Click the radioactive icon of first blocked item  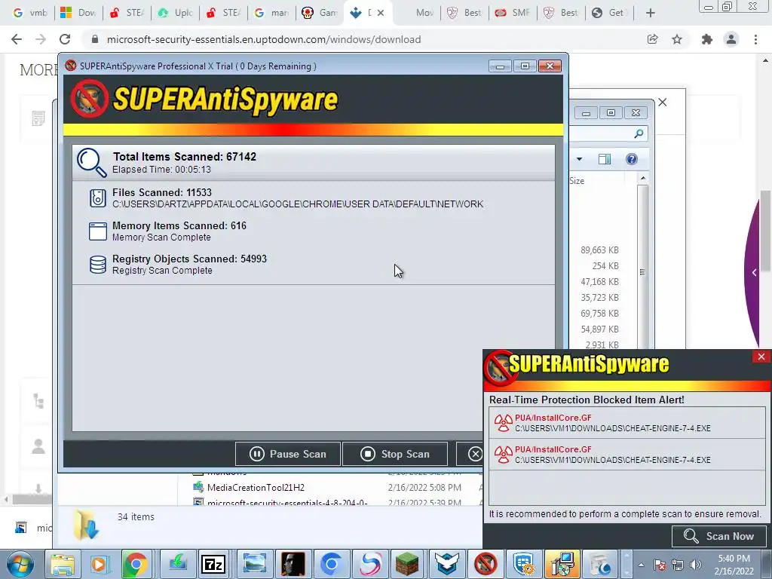503,422
